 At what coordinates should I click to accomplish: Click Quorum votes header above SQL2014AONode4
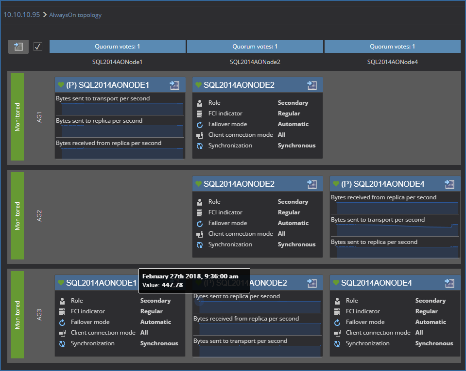tap(392, 47)
